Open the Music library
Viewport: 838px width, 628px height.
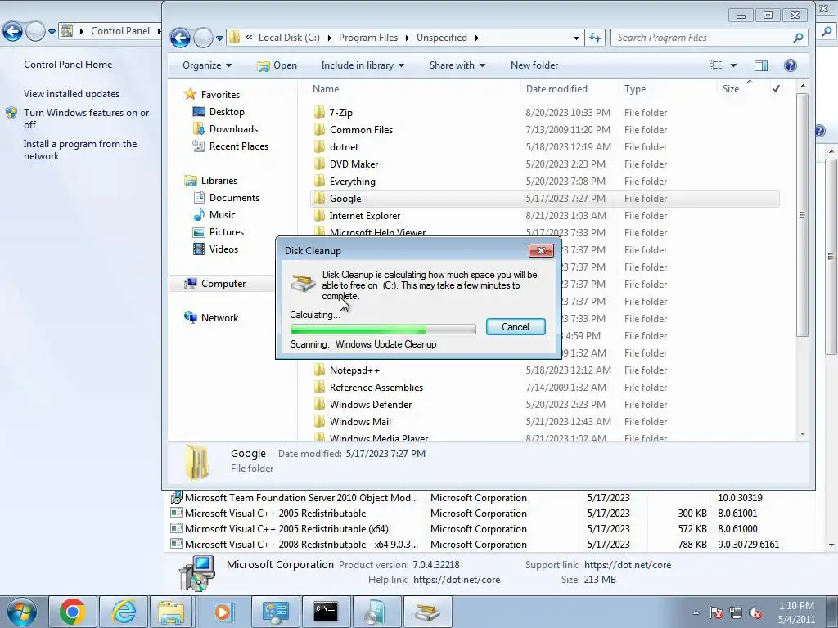(x=223, y=215)
